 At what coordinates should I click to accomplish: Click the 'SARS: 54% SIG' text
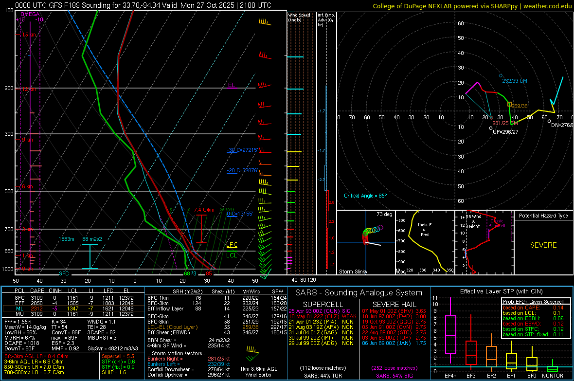[395, 376]
